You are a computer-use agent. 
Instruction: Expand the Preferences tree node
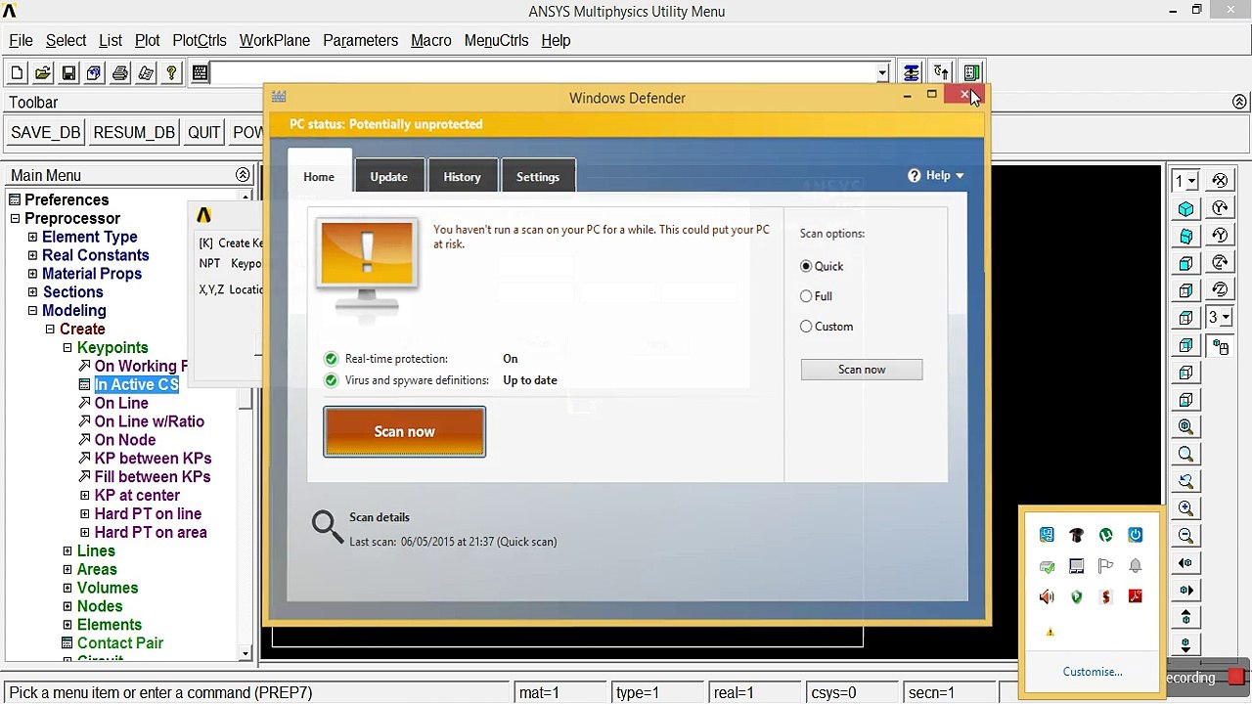[x=15, y=200]
